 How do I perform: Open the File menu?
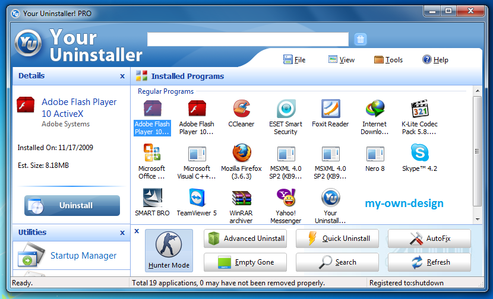pyautogui.click(x=294, y=60)
